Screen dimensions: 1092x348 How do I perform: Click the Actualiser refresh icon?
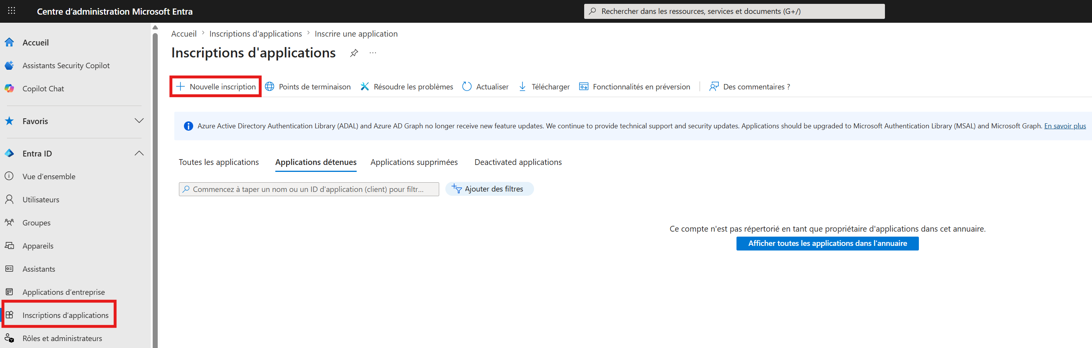click(x=467, y=86)
